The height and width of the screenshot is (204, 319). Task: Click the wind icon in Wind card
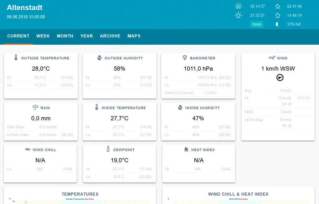pyautogui.click(x=272, y=58)
